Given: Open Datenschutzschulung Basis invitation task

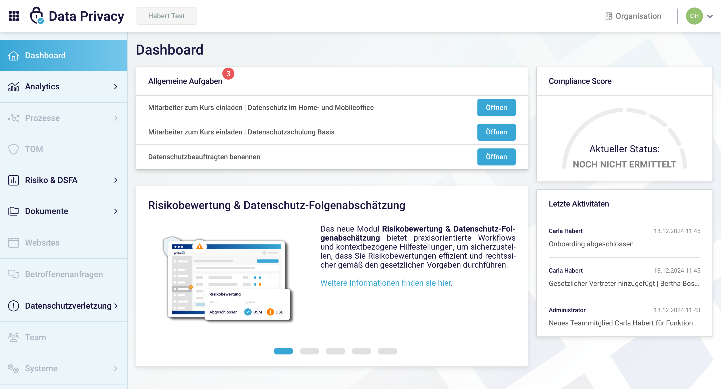Looking at the screenshot, I should tap(496, 132).
